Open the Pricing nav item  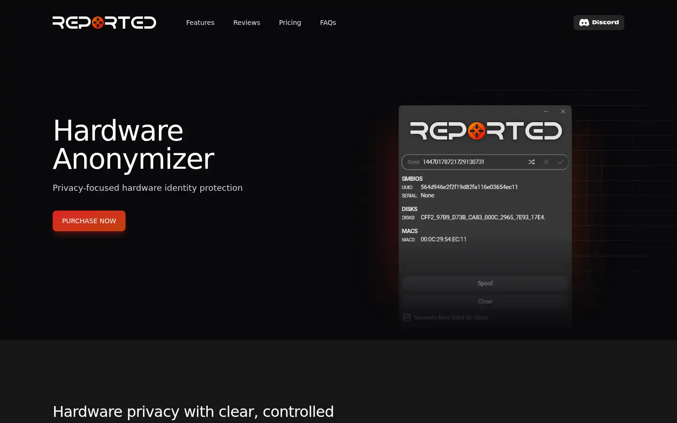point(290,23)
